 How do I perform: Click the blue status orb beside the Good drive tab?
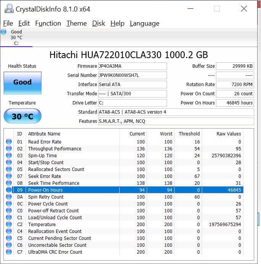click(3, 32)
